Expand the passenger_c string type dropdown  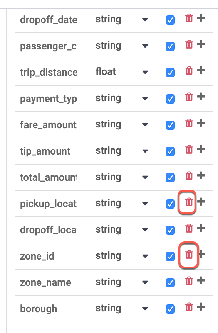[145, 46]
